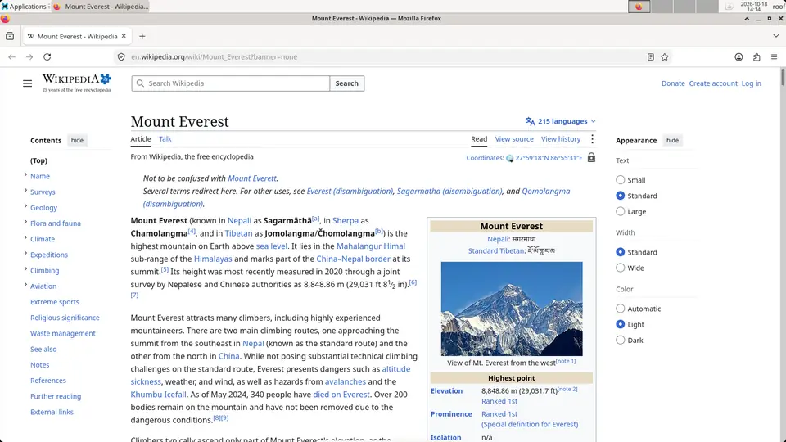Viewport: 786px width, 442px height.
Task: Reload the current page
Action: [x=47, y=57]
